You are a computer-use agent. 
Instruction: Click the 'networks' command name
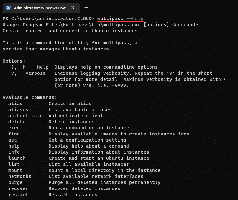[20, 176]
